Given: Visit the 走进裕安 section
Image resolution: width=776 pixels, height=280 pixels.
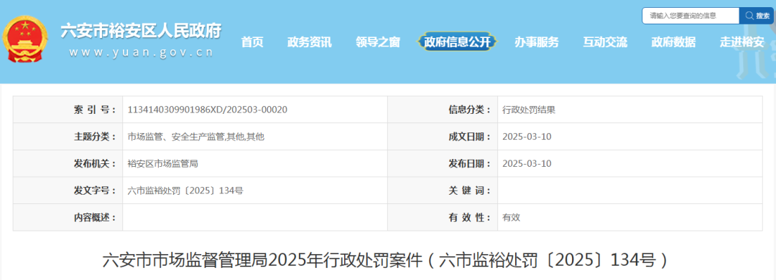Looking at the screenshot, I should click(742, 42).
